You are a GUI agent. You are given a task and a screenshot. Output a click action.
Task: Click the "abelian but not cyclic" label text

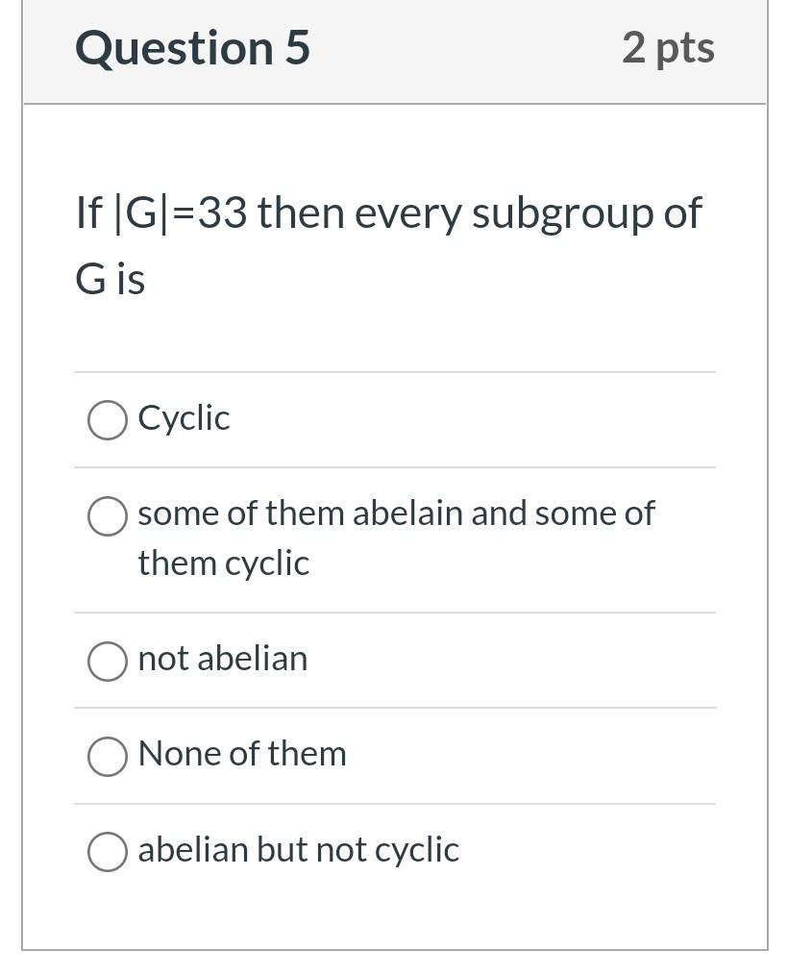pos(298,850)
